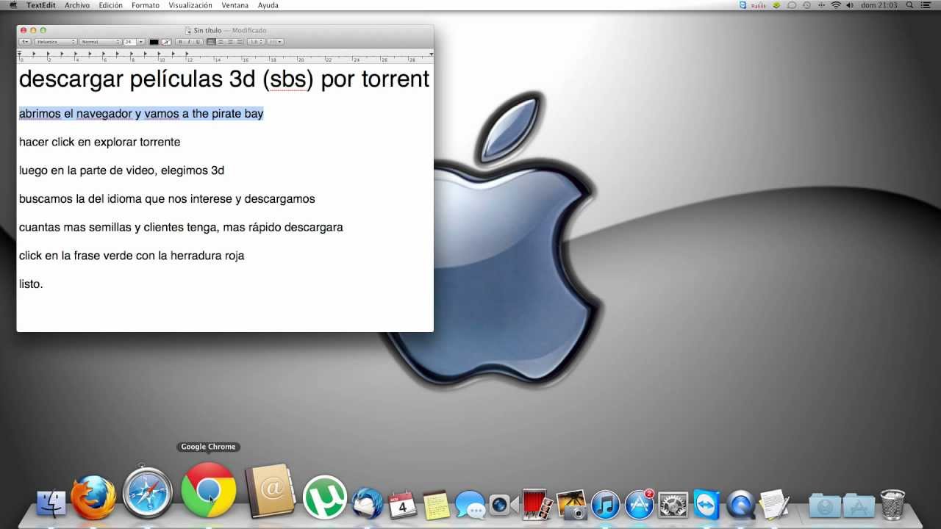Viewport: 941px width, 529px height.
Task: Open Thunderbird mail in the Dock
Action: click(x=368, y=503)
